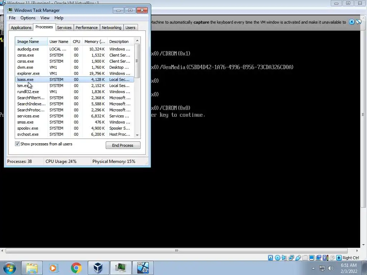Viewport: 367px width, 275px height.
Task: Select the SearchFilterH... process row
Action: pos(75,98)
